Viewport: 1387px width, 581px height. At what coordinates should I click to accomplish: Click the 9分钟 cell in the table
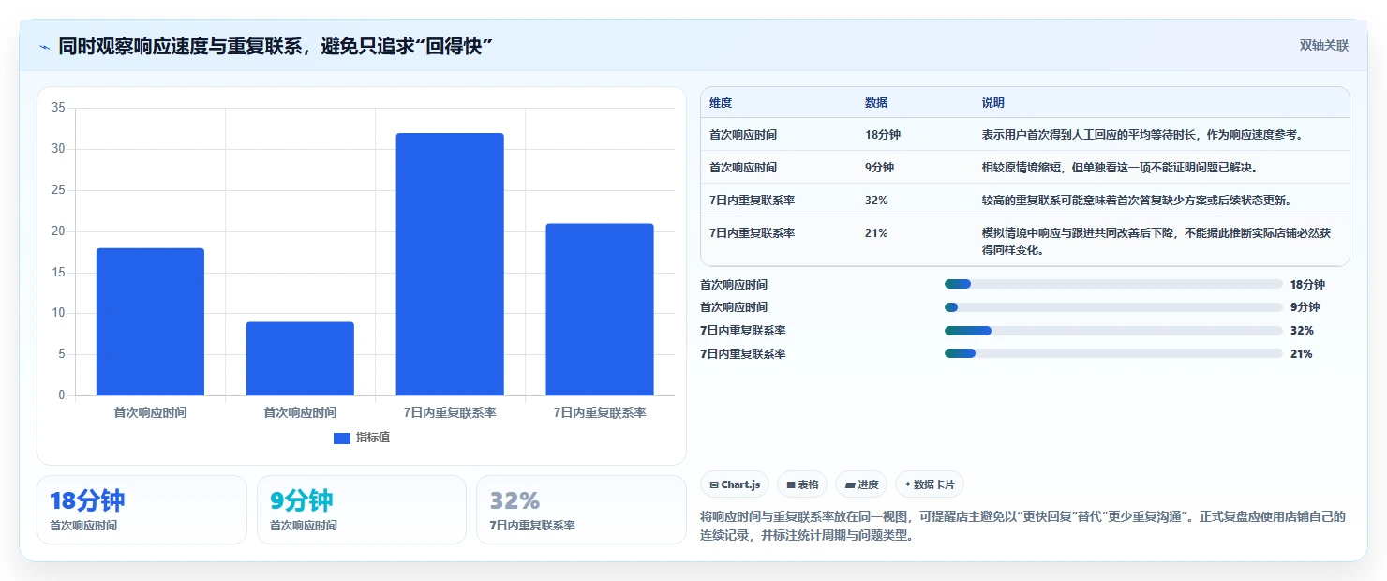click(879, 168)
